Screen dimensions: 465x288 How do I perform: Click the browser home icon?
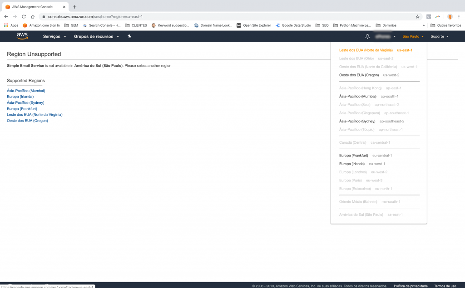(33, 17)
